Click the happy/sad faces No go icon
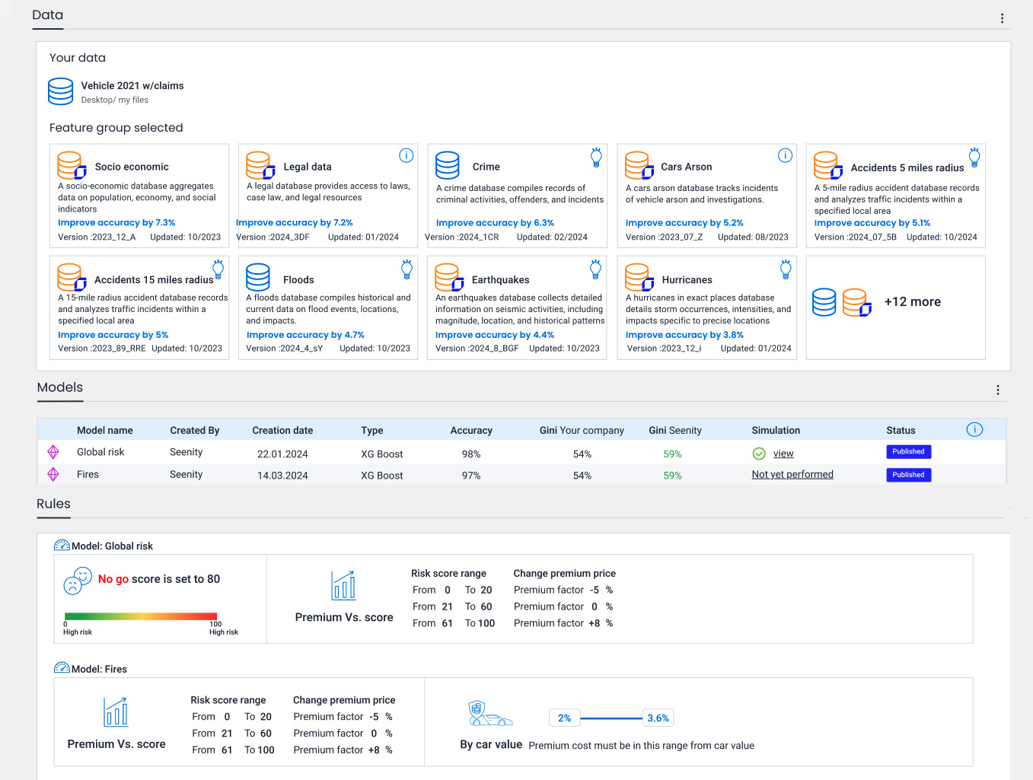Screen dimensions: 1033x780 (78, 581)
